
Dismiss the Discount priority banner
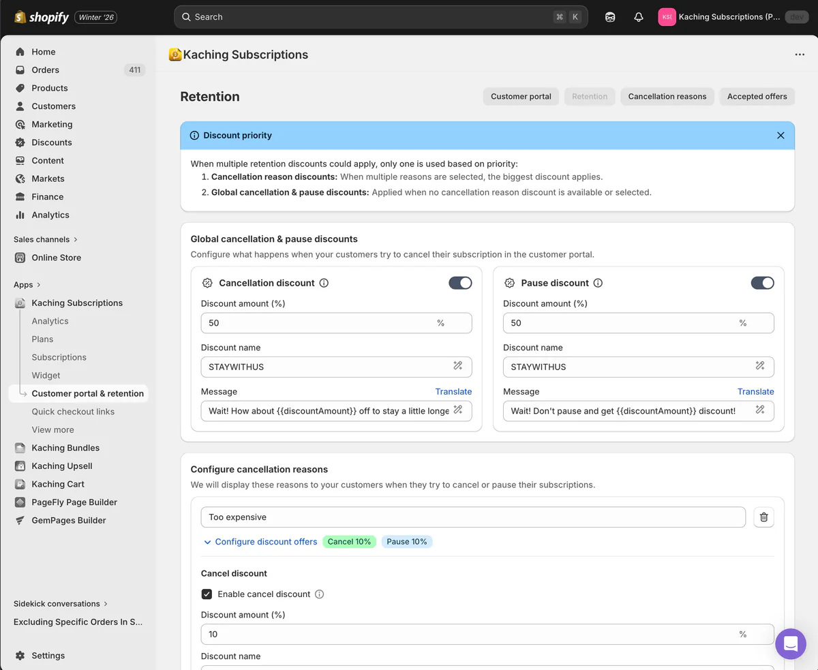tap(781, 136)
